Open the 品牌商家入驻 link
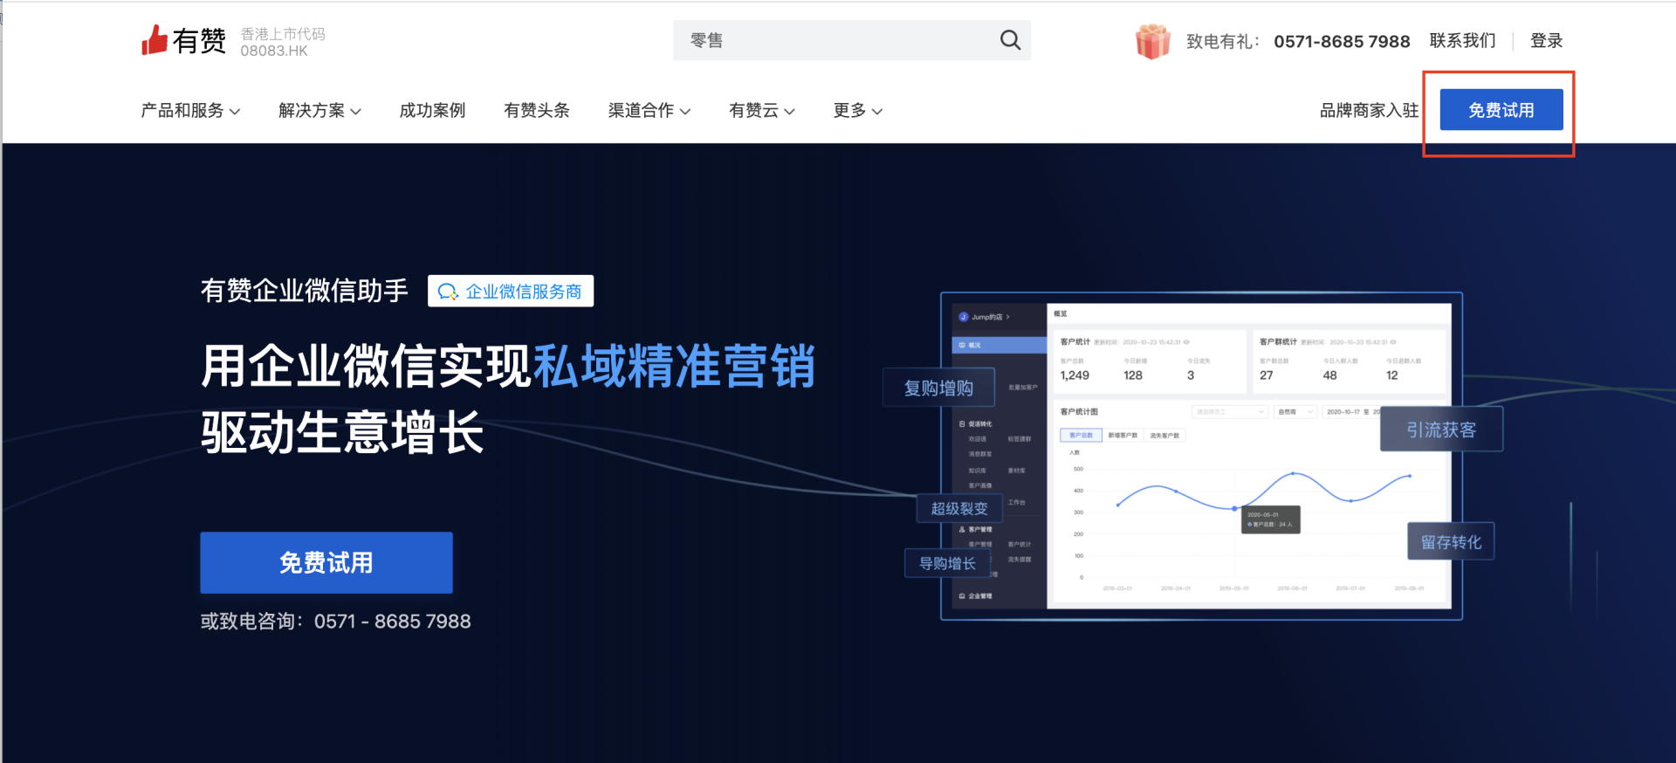 1369,111
